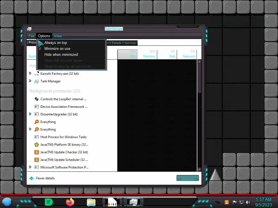Screen dimensions: 278x208
Task: Expand DissenterUpgrader process entry
Action: click(x=30, y=114)
